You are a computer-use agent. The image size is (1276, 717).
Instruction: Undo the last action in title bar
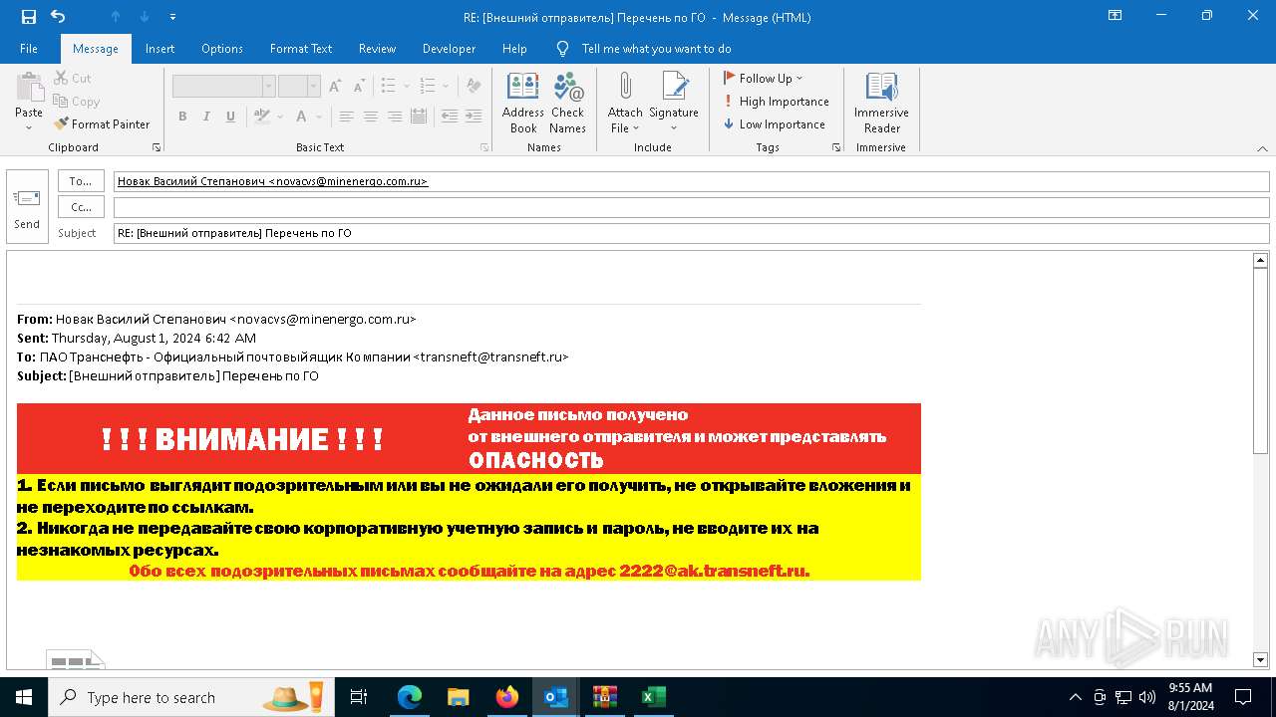point(58,17)
